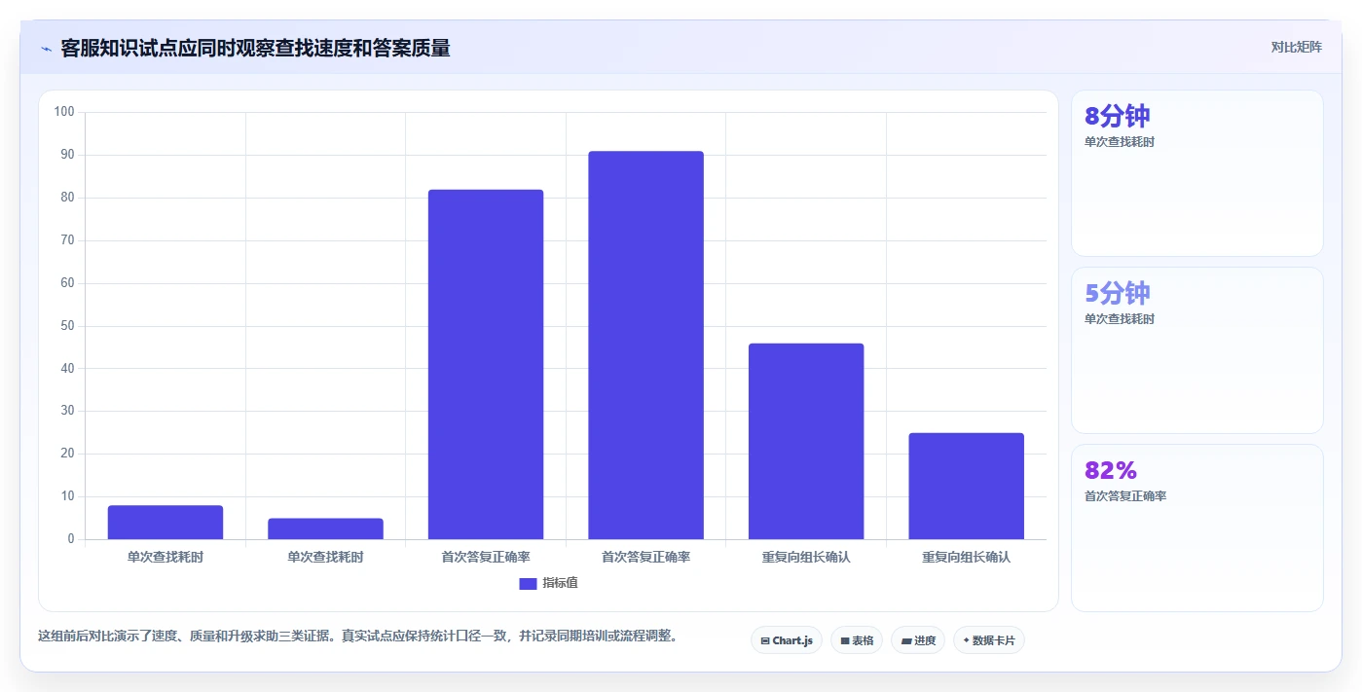Open the 8分钟 metric card
This screenshot has height=692, width=1362.
tap(1197, 173)
